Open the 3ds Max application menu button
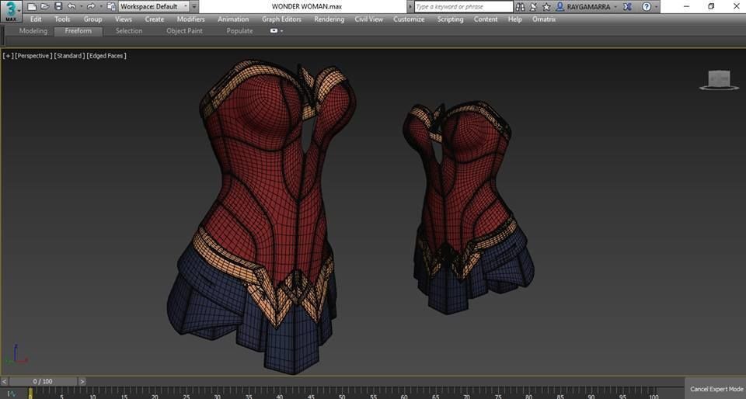 point(11,12)
